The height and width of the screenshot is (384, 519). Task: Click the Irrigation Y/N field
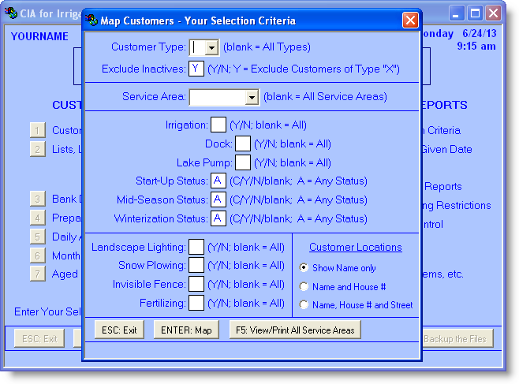coord(218,125)
